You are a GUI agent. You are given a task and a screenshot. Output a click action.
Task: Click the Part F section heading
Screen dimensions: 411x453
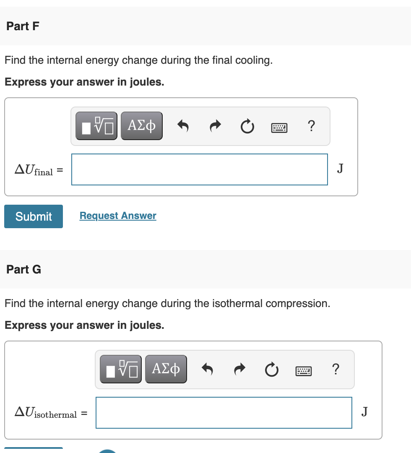click(23, 26)
